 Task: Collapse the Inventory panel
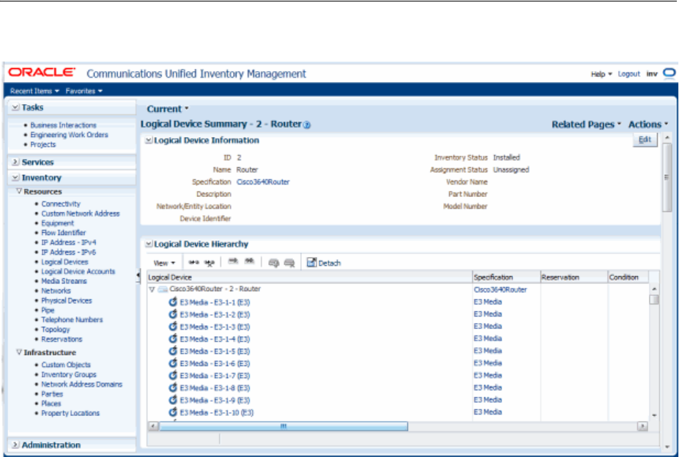pyautogui.click(x=15, y=178)
